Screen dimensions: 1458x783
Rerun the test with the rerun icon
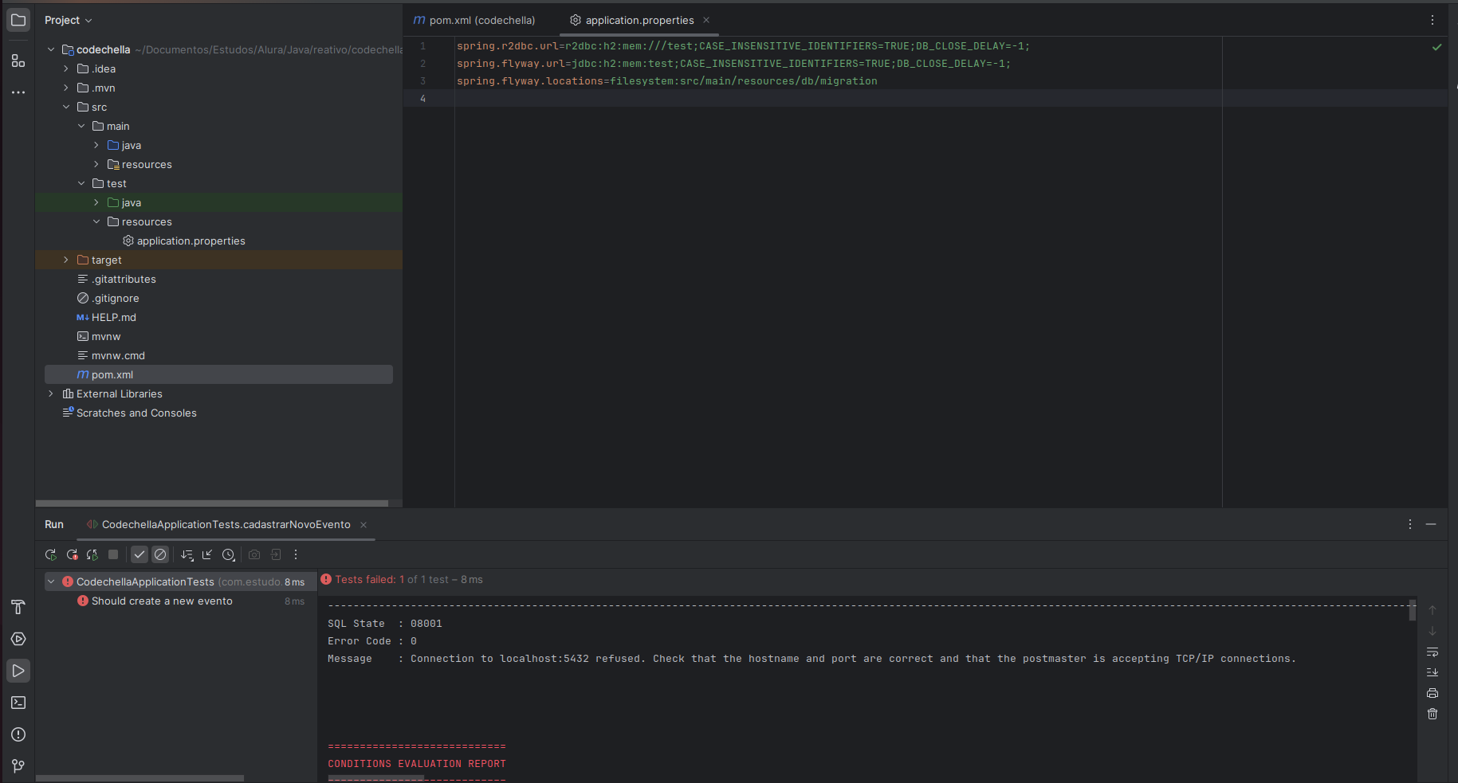(51, 554)
